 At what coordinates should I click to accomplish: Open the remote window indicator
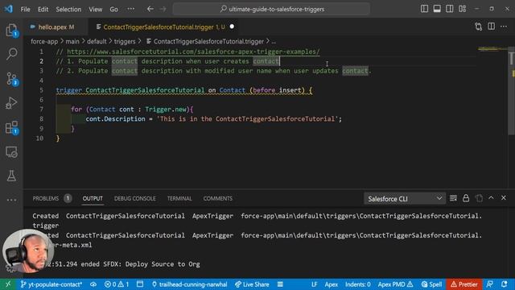click(8, 284)
